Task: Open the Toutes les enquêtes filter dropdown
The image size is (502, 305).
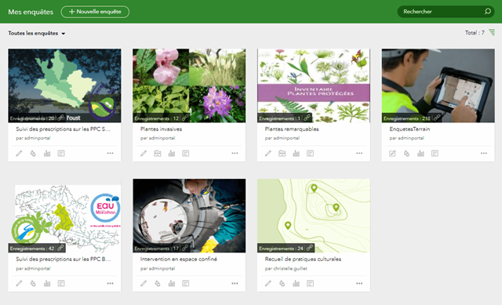Action: point(37,33)
